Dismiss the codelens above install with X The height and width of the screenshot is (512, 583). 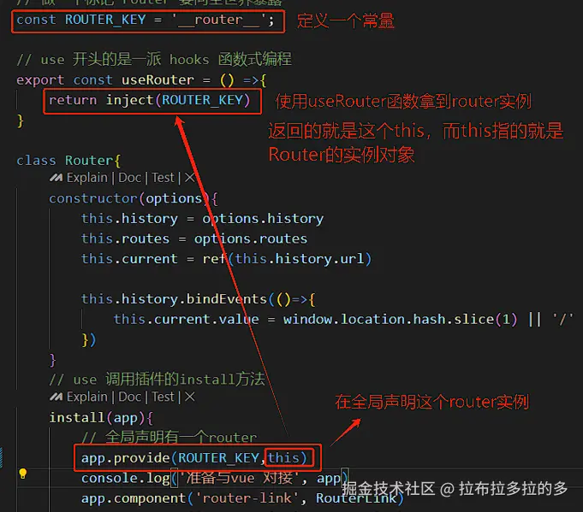tap(189, 397)
